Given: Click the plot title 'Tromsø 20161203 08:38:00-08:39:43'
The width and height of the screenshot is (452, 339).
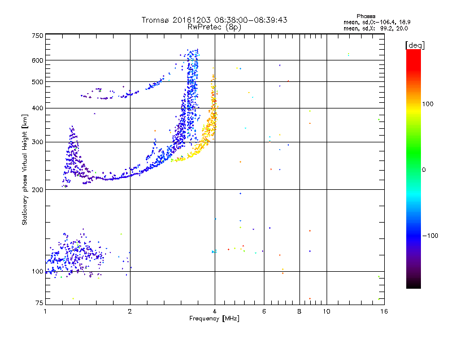Looking at the screenshot, I should pos(214,20).
